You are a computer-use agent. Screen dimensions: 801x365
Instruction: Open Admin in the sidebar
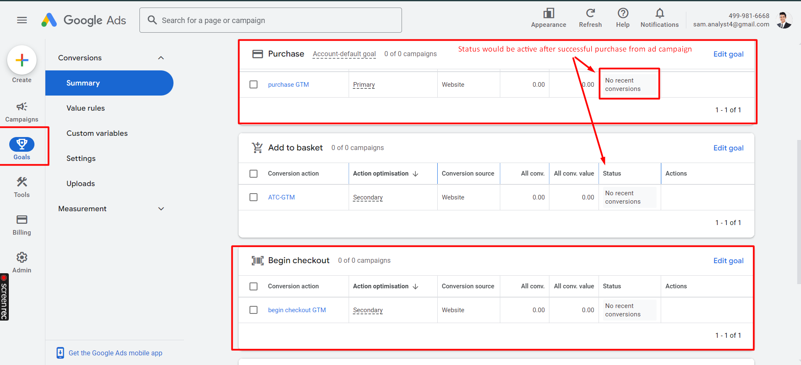[x=22, y=263]
